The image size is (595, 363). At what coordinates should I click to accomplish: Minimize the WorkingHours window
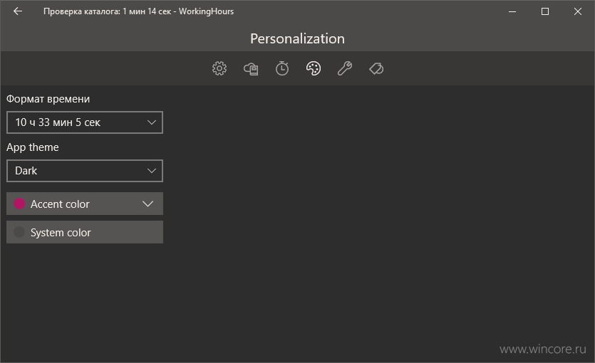(512, 11)
